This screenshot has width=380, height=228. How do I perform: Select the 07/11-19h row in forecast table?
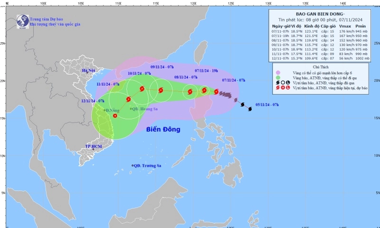323,35
